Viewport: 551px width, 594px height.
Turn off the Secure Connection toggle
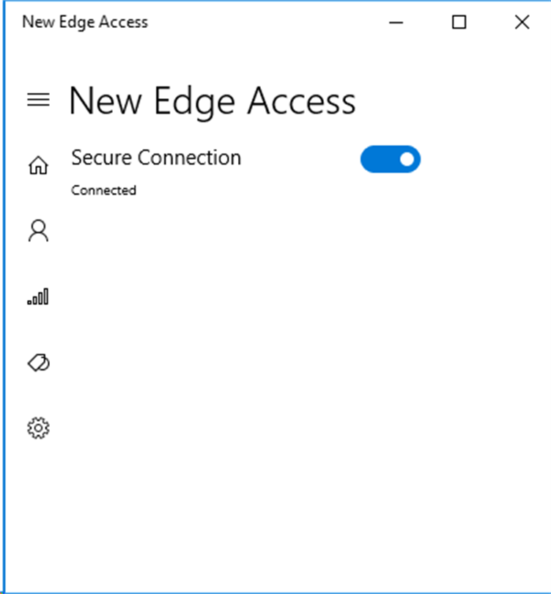coord(390,159)
